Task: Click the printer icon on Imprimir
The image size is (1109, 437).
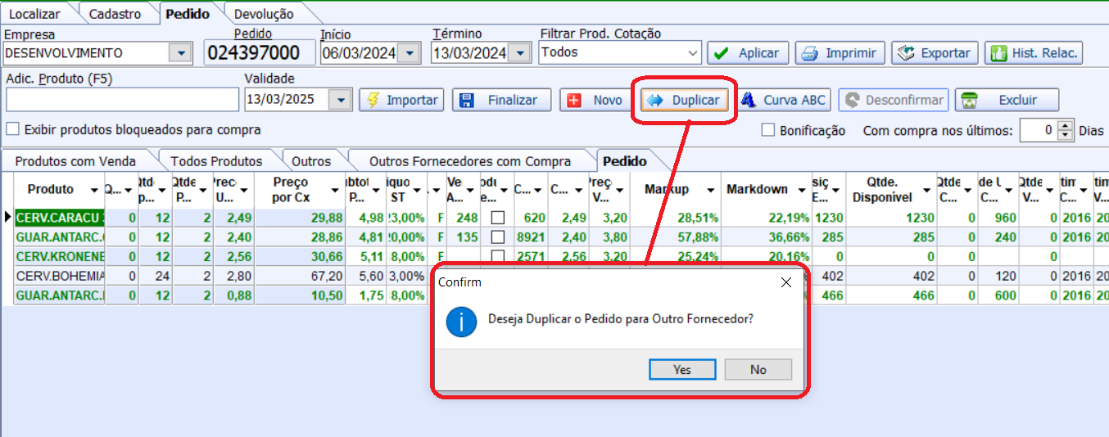Action: pos(810,53)
